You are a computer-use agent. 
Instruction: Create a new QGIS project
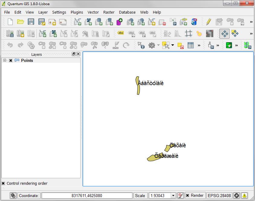tap(10, 22)
